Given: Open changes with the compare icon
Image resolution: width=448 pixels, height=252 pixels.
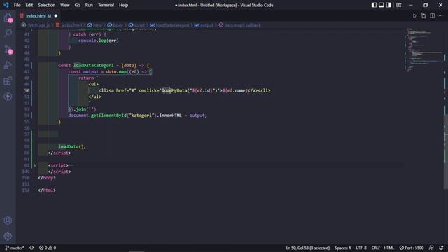Looking at the screenshot, I should pos(423,16).
